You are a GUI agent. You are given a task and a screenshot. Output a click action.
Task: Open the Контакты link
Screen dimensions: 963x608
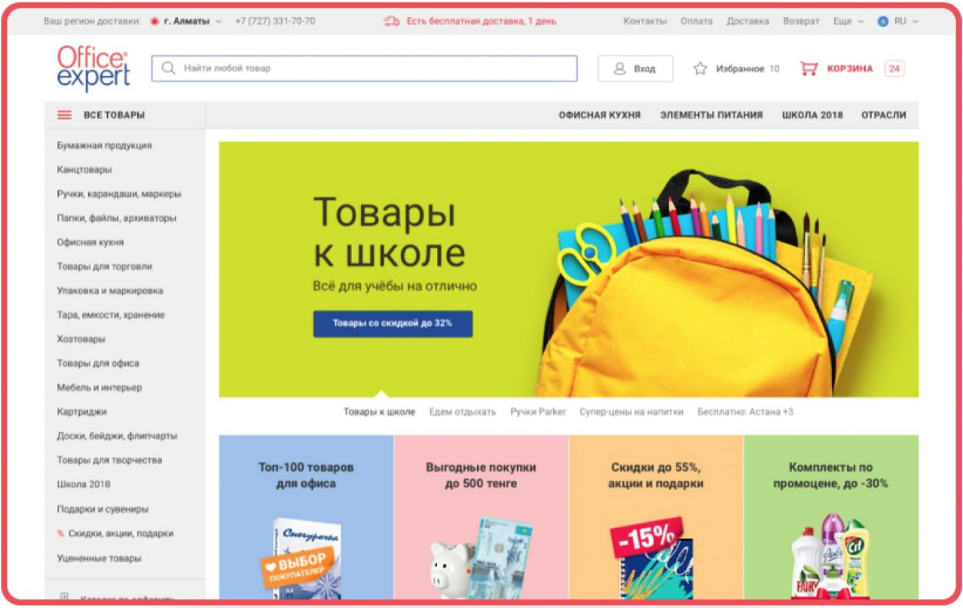click(x=644, y=21)
